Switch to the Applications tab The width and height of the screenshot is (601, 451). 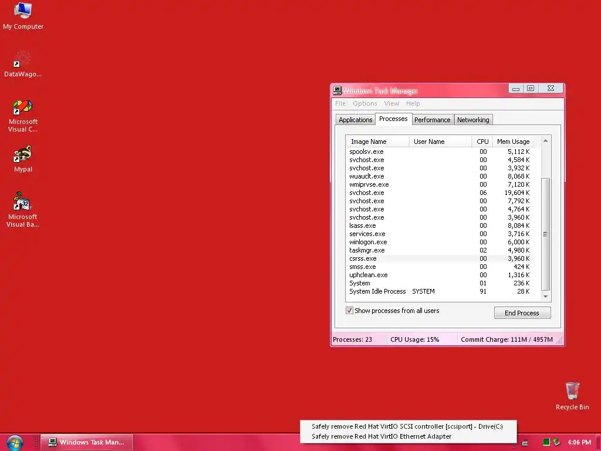355,120
